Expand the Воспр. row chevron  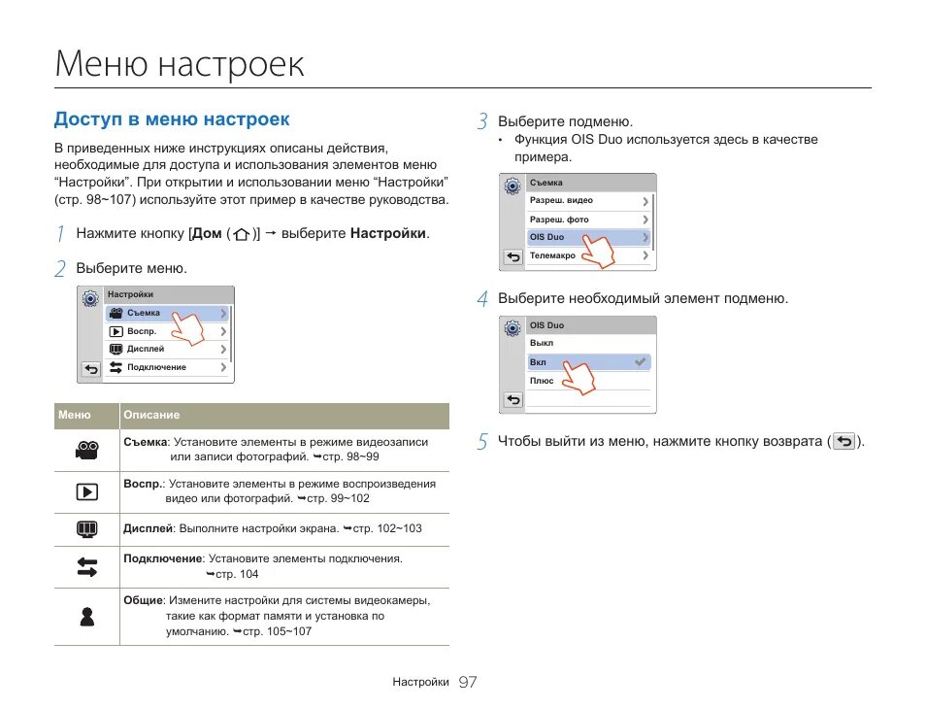coord(223,331)
